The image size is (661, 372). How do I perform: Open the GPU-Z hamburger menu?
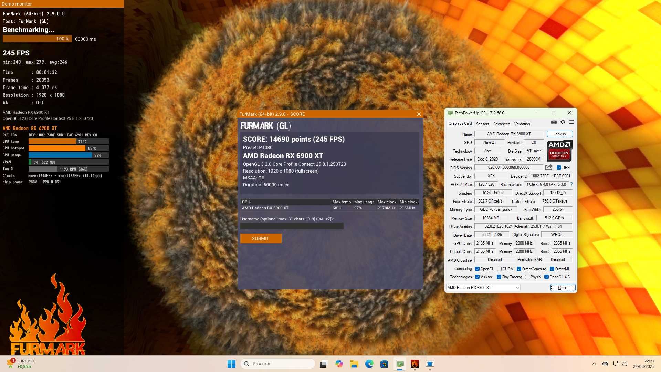571,122
